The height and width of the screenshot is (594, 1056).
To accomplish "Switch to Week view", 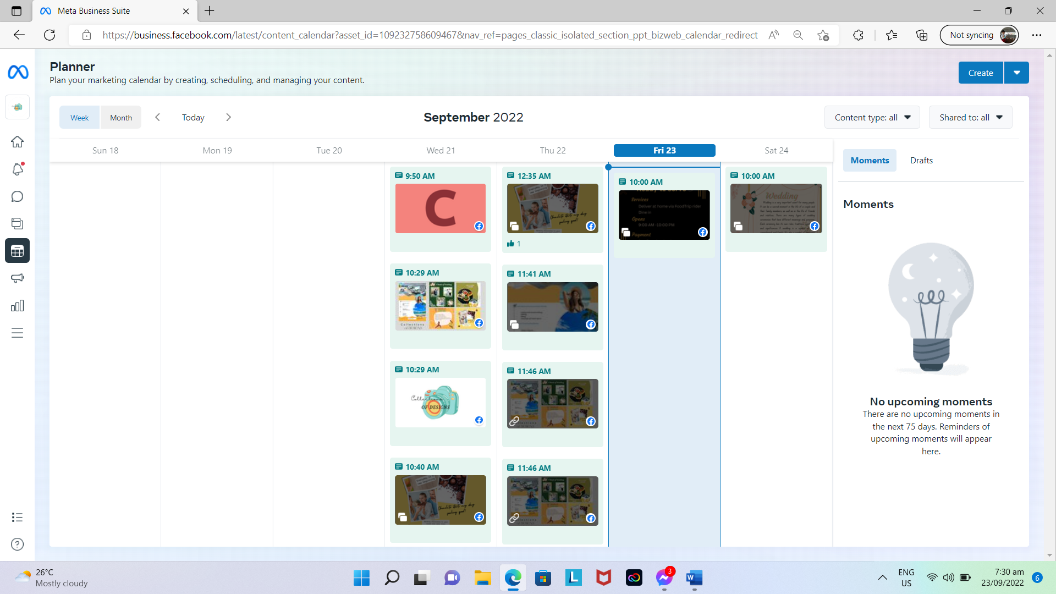I will pos(79,118).
